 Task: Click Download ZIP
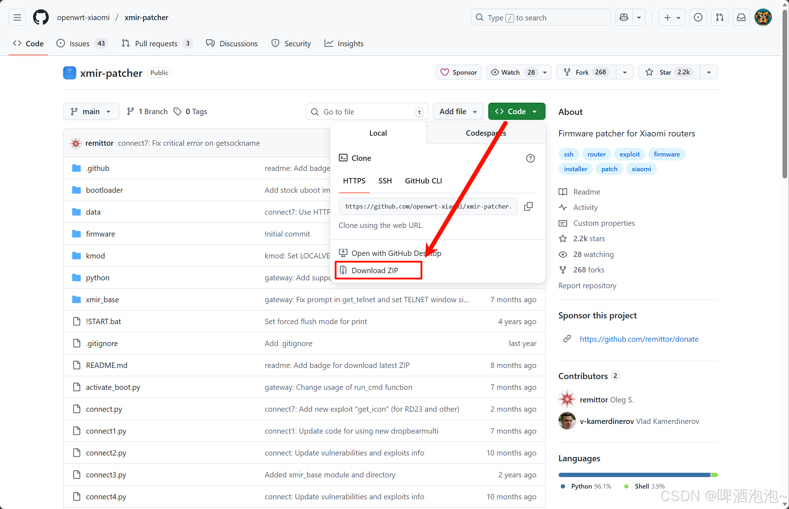tap(375, 270)
